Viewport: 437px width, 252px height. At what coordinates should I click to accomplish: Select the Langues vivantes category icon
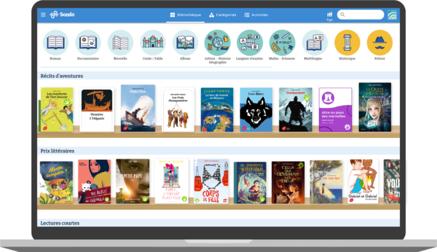click(249, 43)
